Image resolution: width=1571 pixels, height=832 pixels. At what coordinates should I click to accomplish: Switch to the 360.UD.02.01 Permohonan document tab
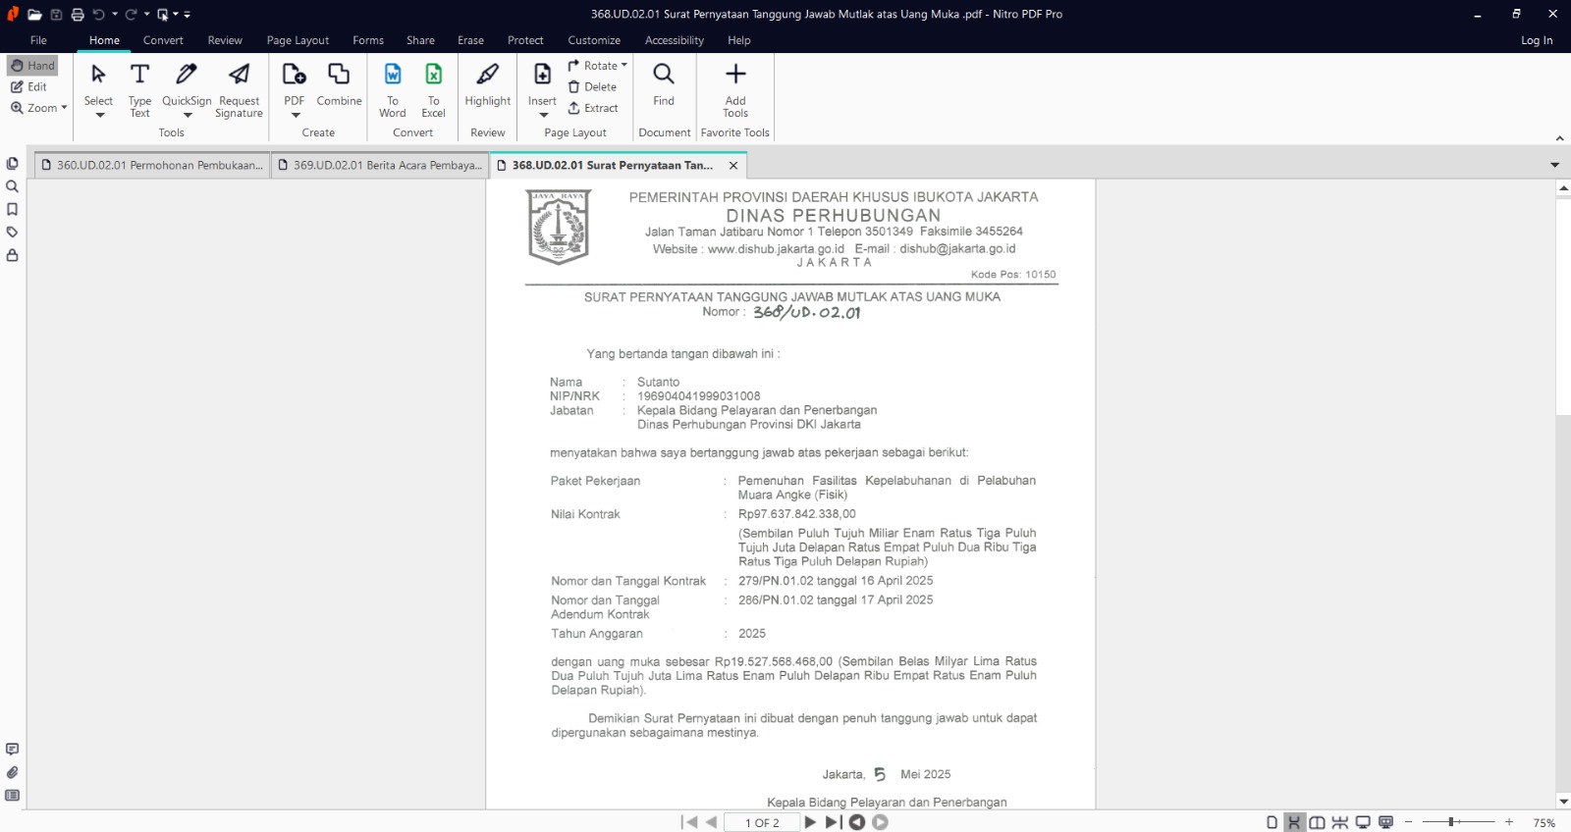click(x=152, y=165)
